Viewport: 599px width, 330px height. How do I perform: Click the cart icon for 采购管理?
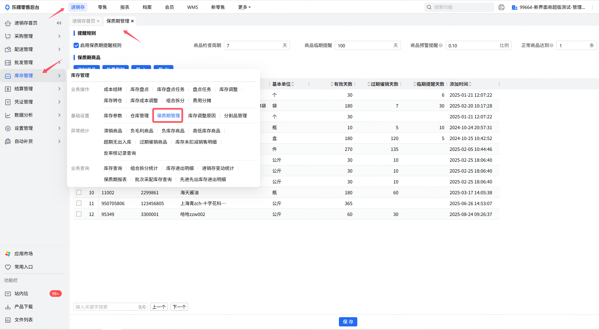coord(8,36)
